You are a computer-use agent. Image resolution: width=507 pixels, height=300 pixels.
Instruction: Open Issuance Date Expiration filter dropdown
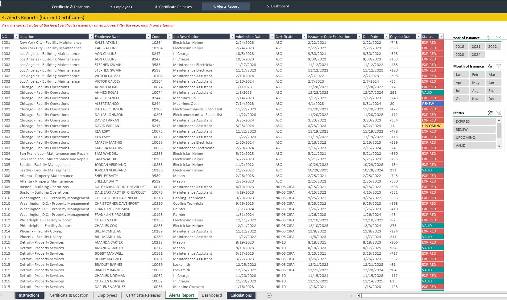pos(359,36)
